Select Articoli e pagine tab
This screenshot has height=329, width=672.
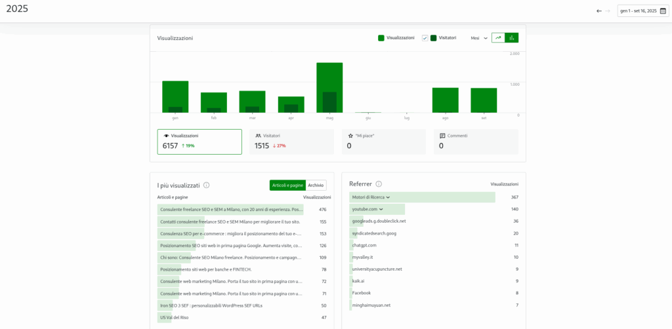pos(287,185)
